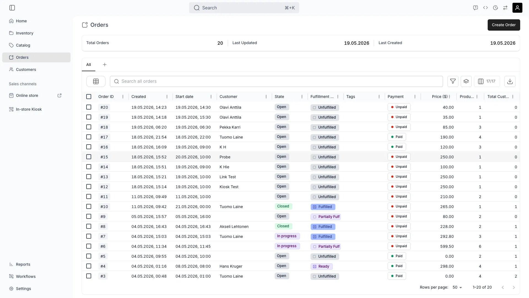Open Reports in sidebar
This screenshot has width=529, height=298.
[x=36, y=264]
